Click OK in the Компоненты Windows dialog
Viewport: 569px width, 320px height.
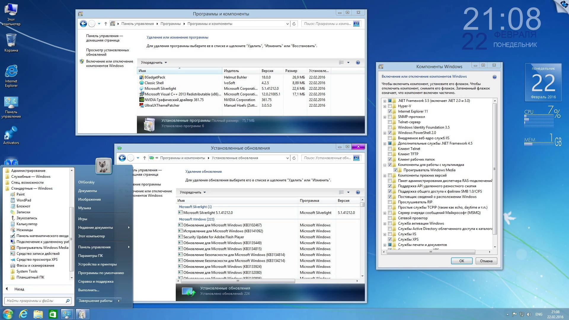[461, 261]
